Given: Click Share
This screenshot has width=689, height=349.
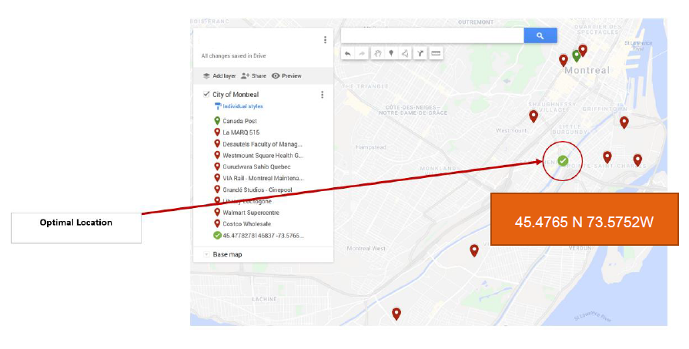Looking at the screenshot, I should 253,76.
